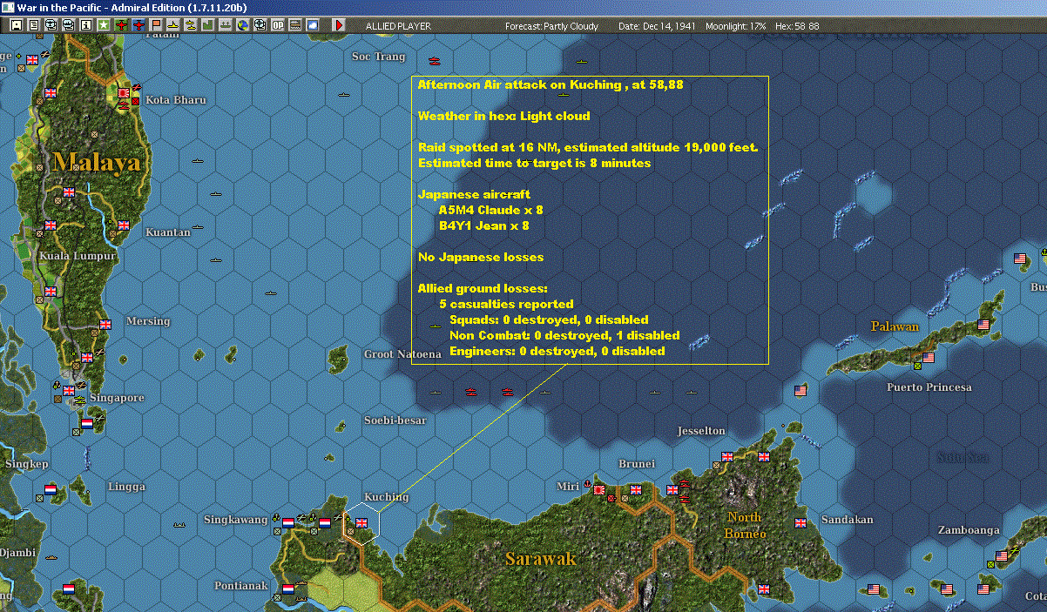Click the 'ALLIED PLAYER' label
Viewport: 1047px width, 612px height.
399,26
